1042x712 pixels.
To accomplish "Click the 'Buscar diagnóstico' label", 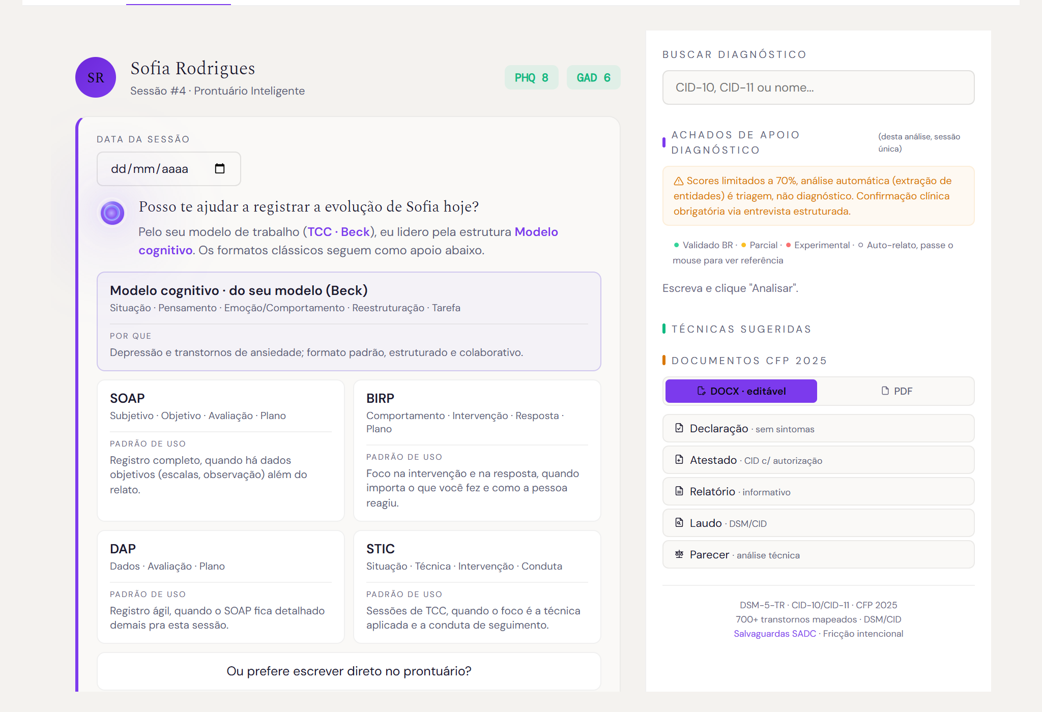I will coord(735,54).
